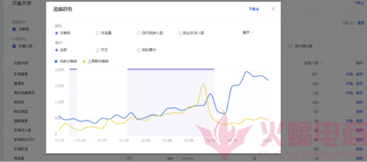Open 趋势 for the 淘内免费其他 row
The image size is (367, 162).
pos(359,93)
